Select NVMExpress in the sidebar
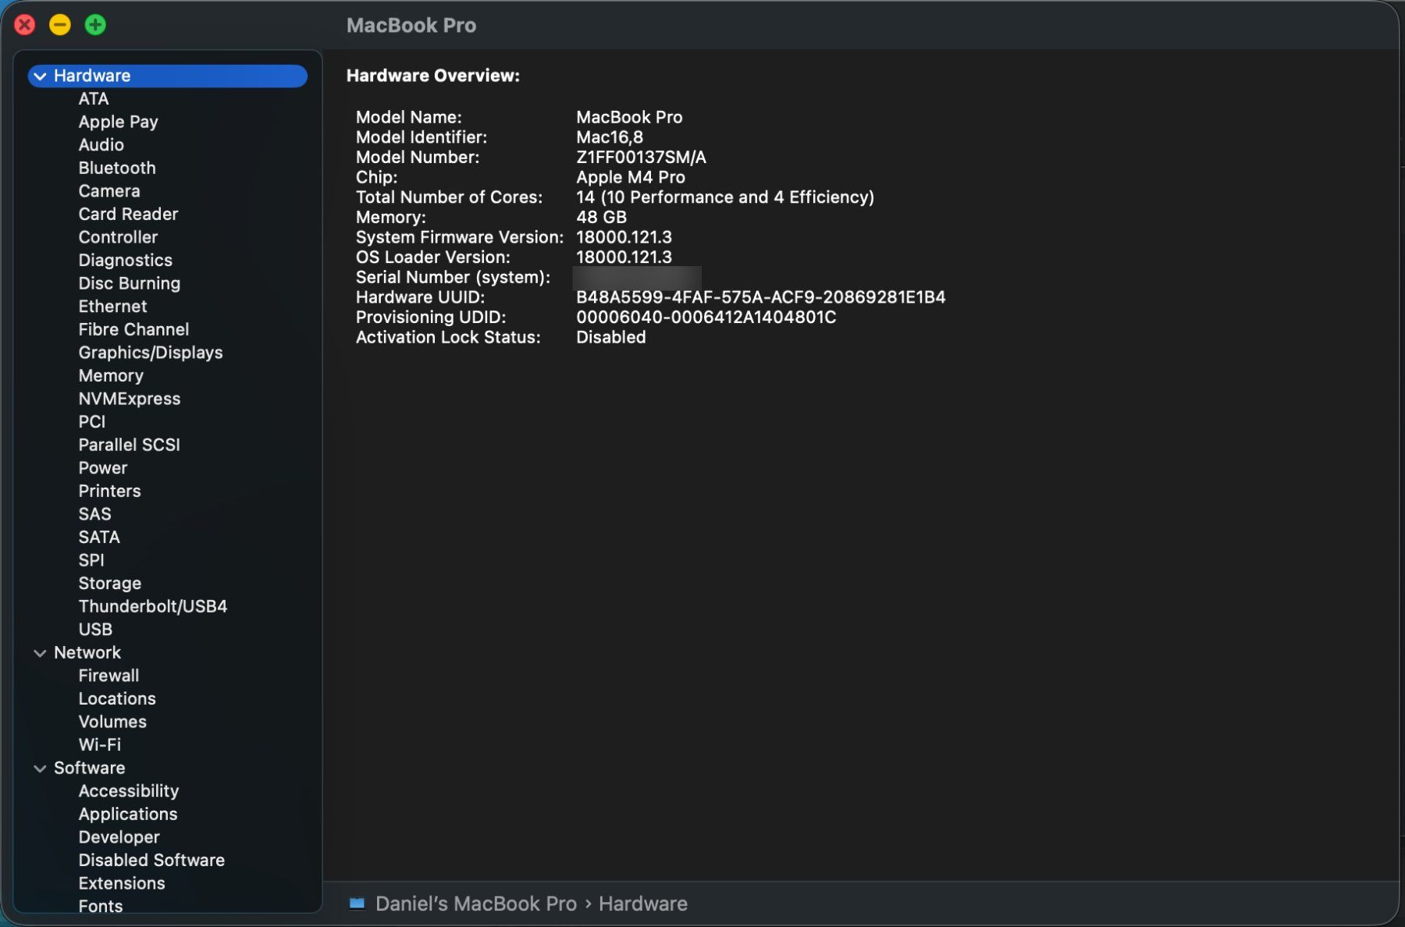The width and height of the screenshot is (1405, 927). 130,399
